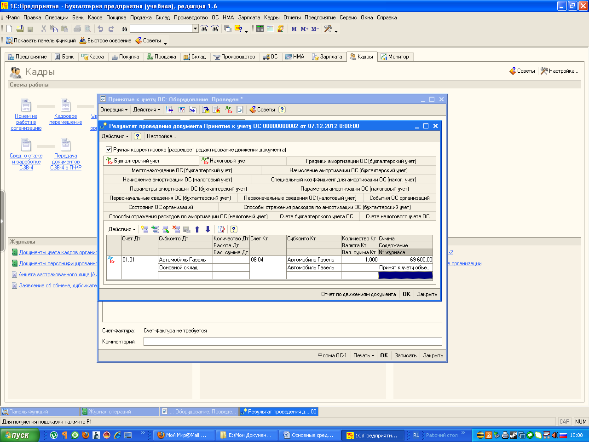
Task: Click the help icon in table toolbar
Action: tap(233, 229)
